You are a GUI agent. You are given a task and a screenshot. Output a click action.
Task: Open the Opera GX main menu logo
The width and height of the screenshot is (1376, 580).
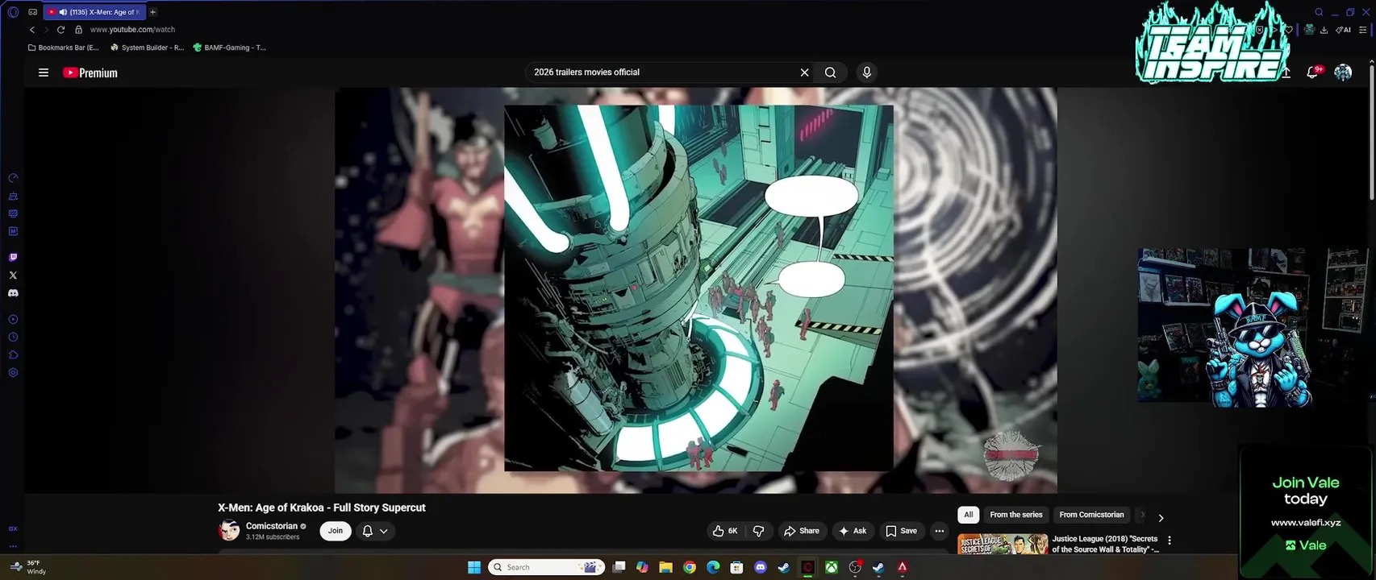coord(13,12)
